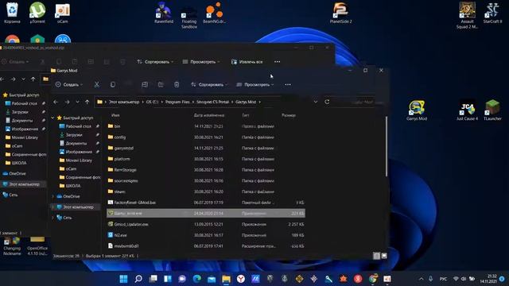
Task: Open recent locations chevron beside navigation arrows
Action: 77,102
